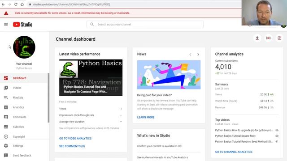Click the News illustration image

(x=169, y=75)
